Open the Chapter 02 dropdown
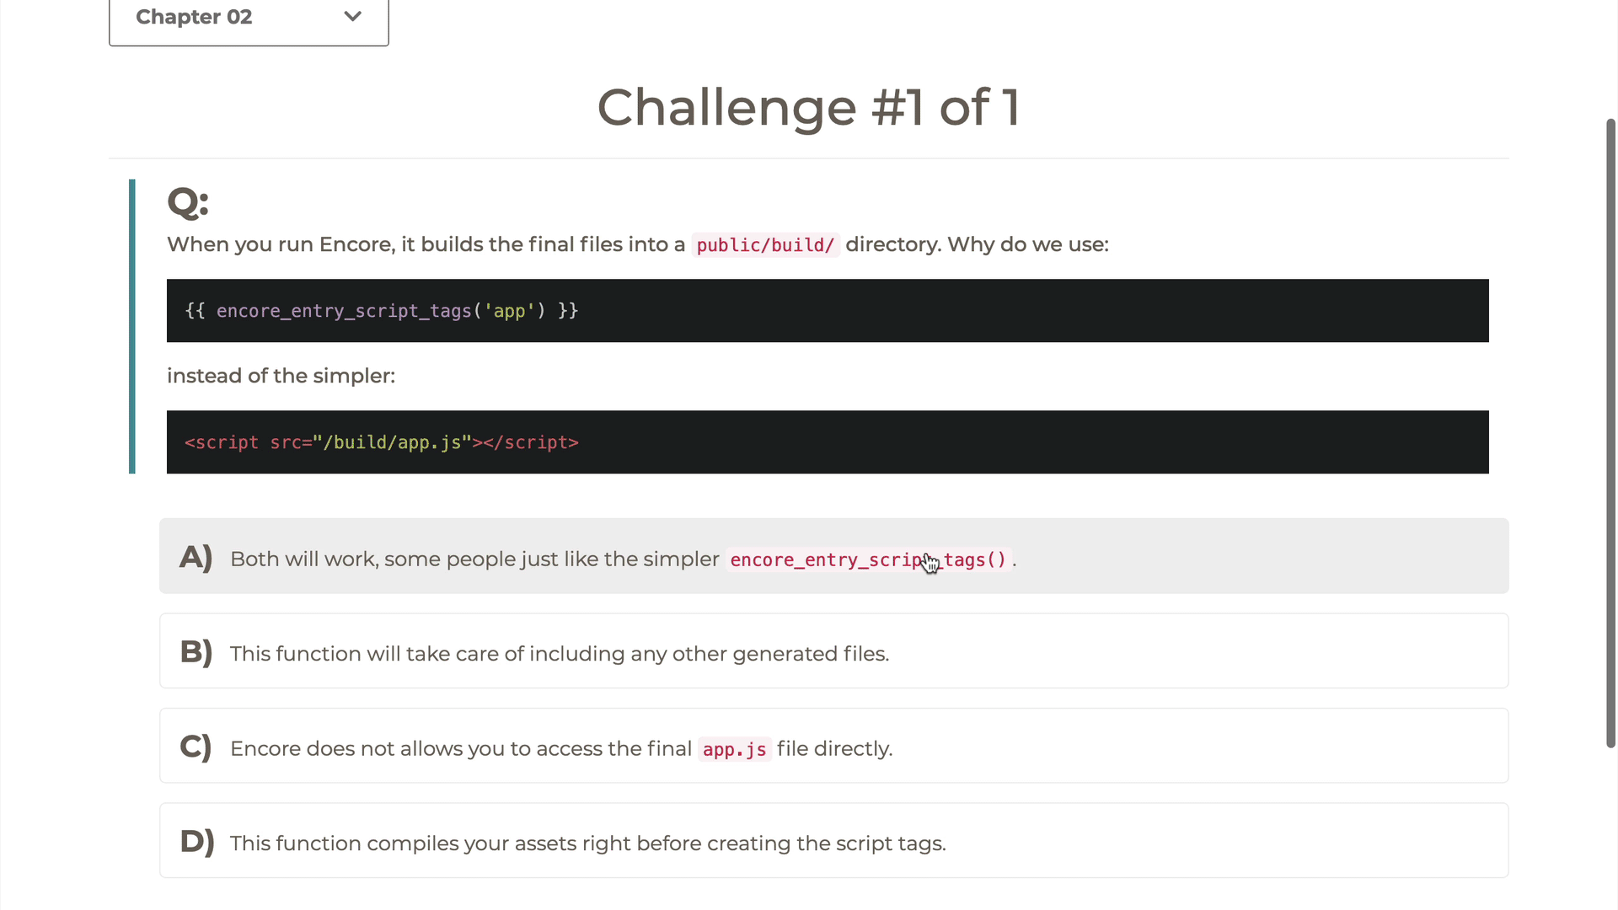The image size is (1618, 910). point(248,18)
